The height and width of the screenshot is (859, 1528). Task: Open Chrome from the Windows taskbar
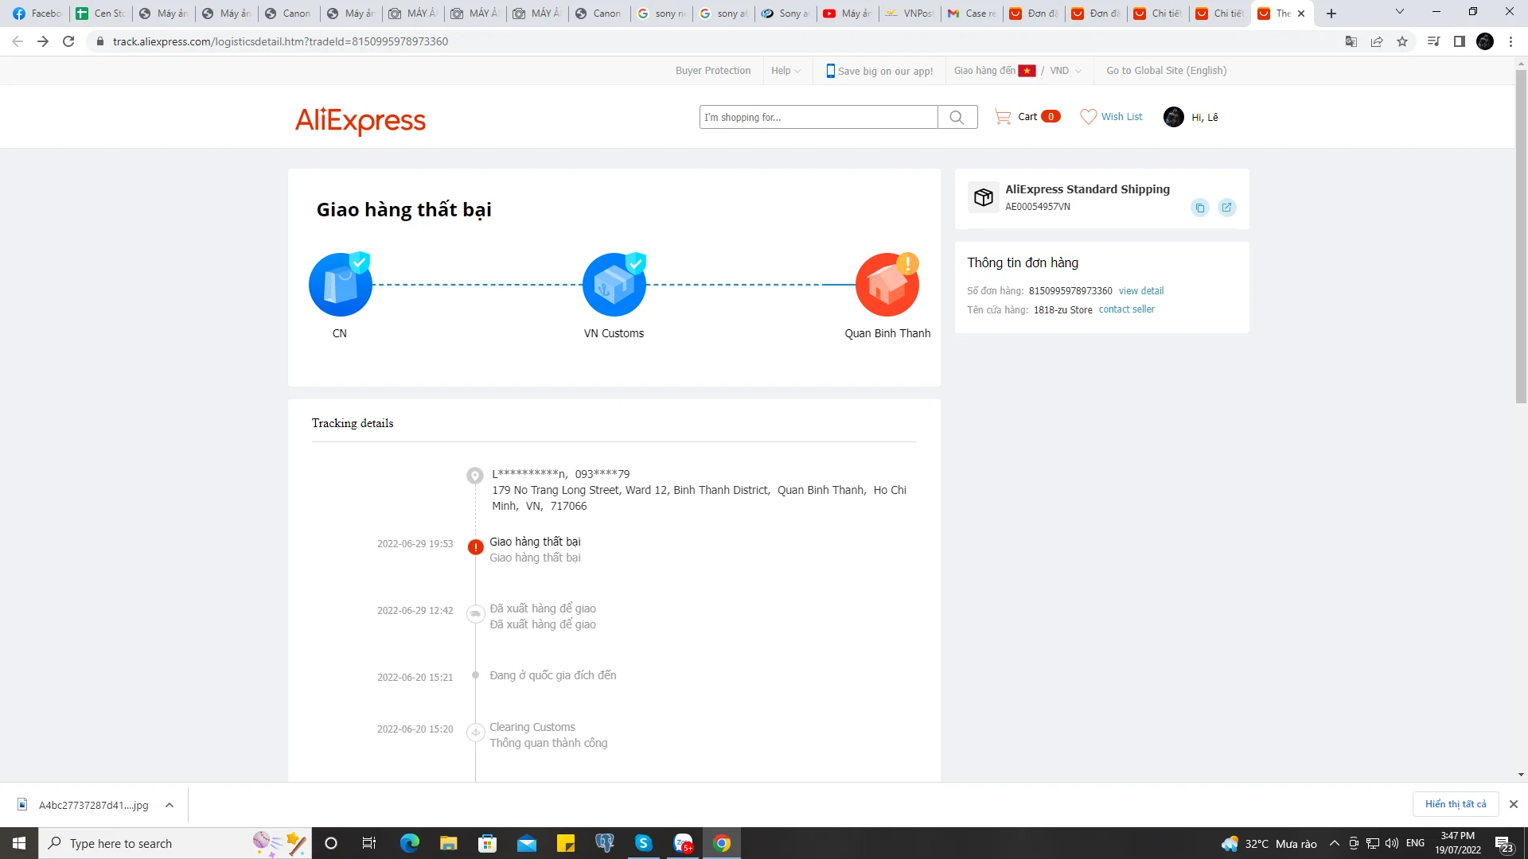(722, 843)
